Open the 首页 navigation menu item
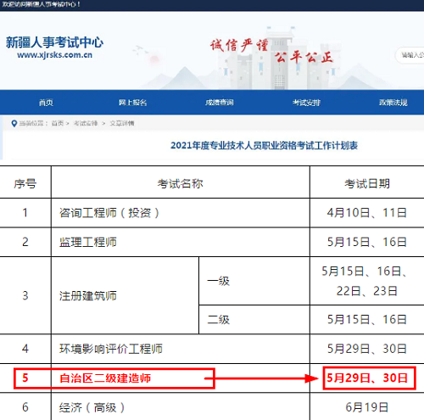The height and width of the screenshot is (420, 424). (46, 103)
